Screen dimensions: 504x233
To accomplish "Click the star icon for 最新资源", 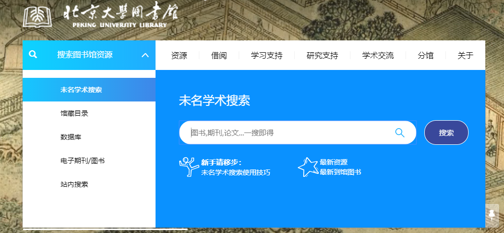I will [x=308, y=166].
